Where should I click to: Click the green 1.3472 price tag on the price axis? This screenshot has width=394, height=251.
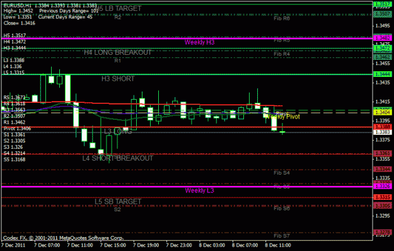pyautogui.click(x=383, y=48)
